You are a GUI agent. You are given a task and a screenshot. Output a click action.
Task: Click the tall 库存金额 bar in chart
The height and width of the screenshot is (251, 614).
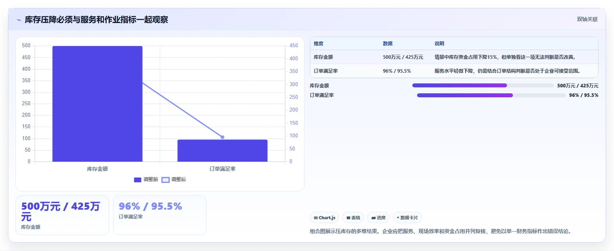pos(97,104)
